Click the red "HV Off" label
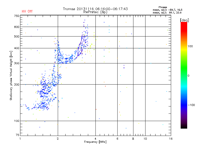This screenshot has height=151, width=201. point(27,11)
